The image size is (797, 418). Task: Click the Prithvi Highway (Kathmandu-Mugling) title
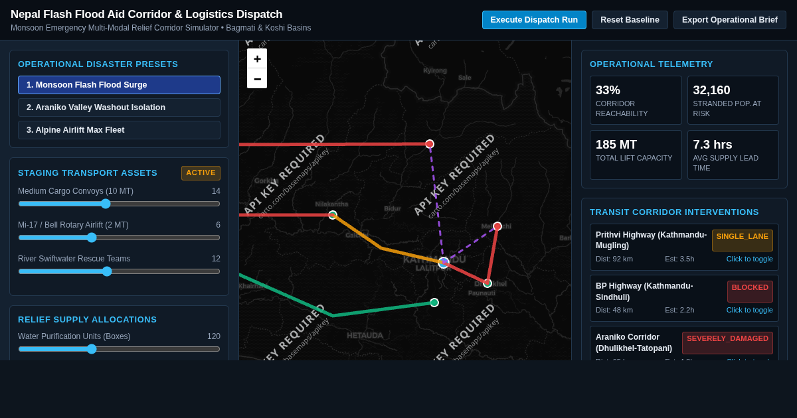tap(651, 240)
